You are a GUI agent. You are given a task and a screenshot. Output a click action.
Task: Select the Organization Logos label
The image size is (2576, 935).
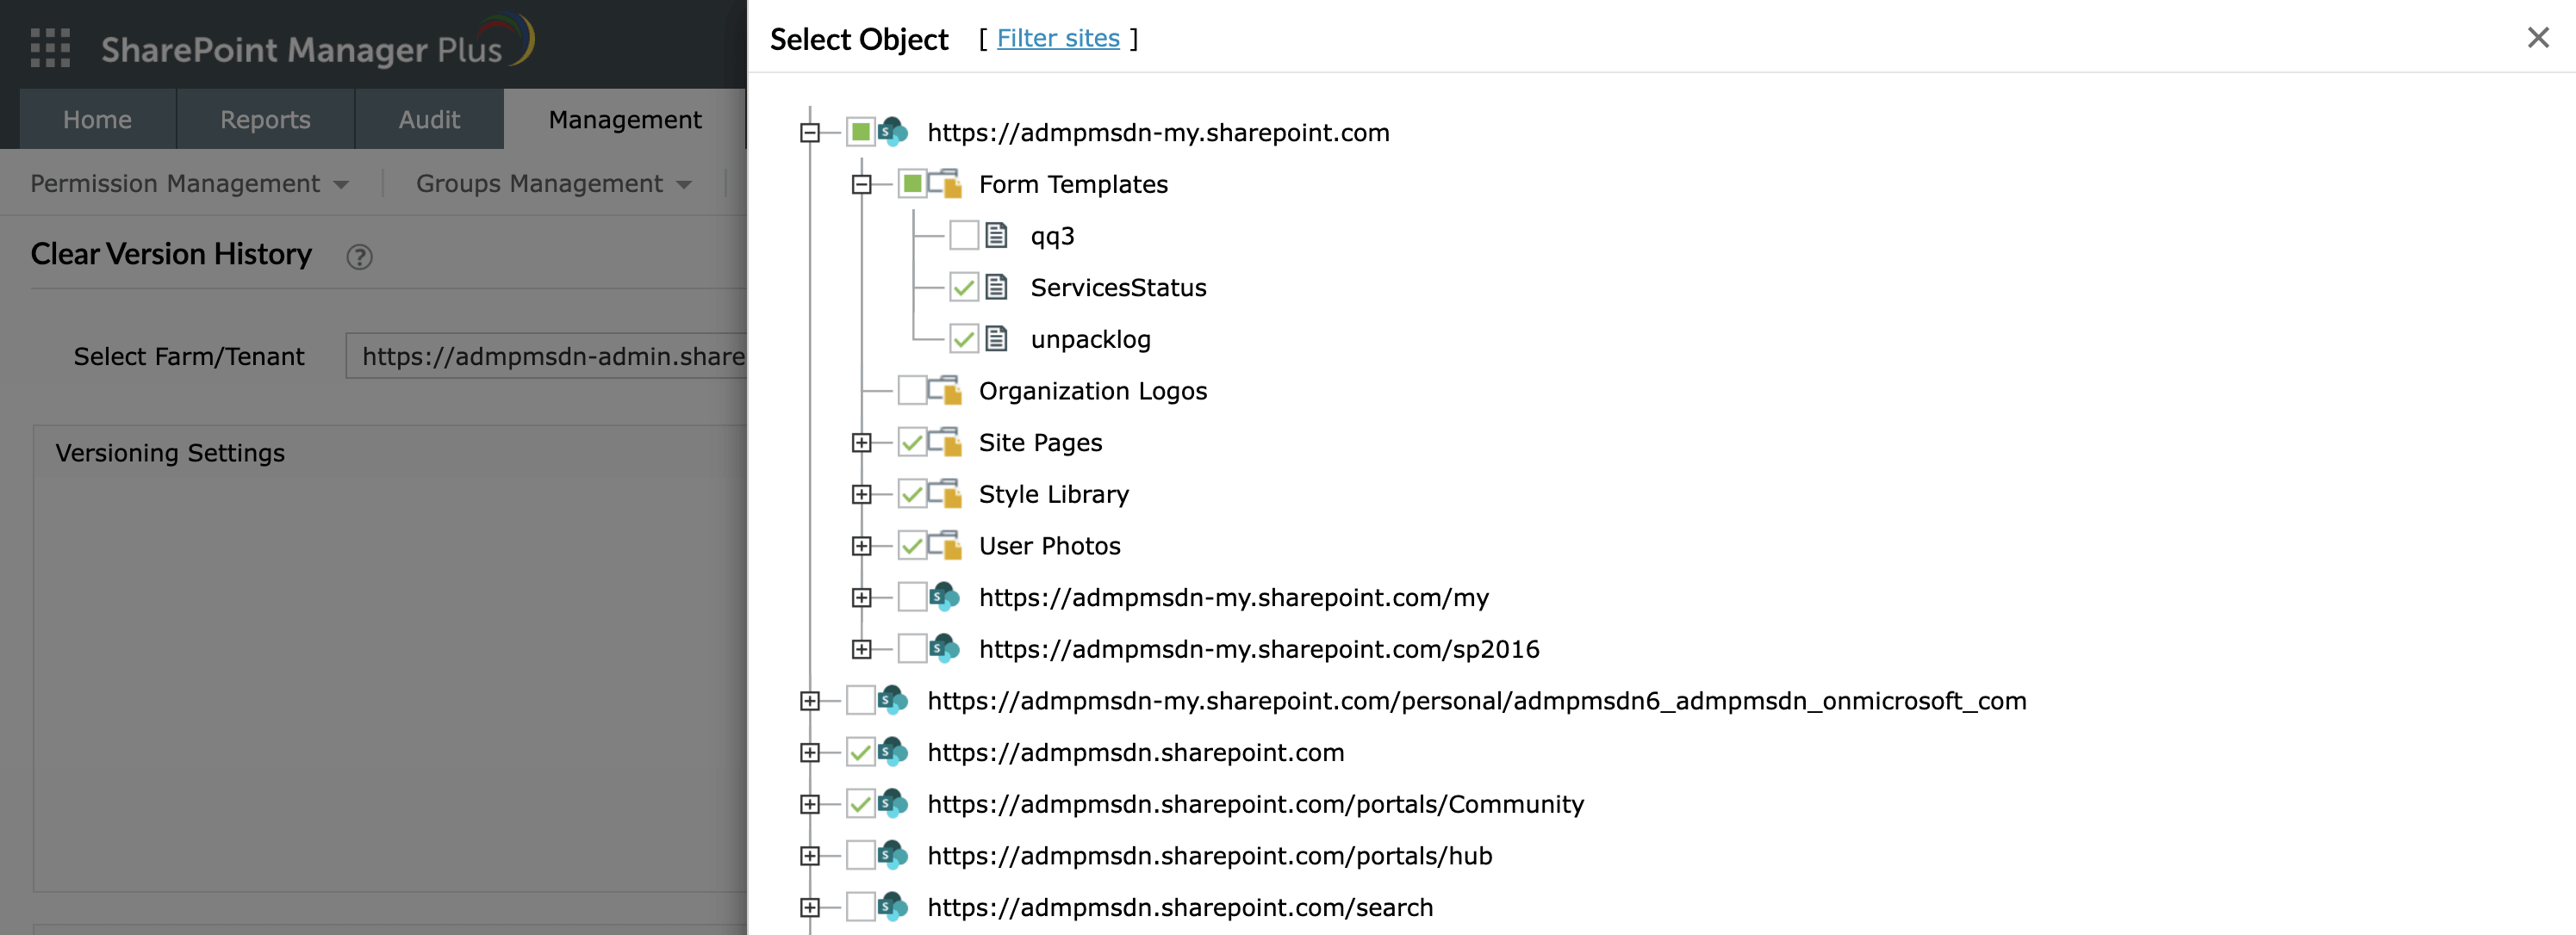click(1093, 391)
